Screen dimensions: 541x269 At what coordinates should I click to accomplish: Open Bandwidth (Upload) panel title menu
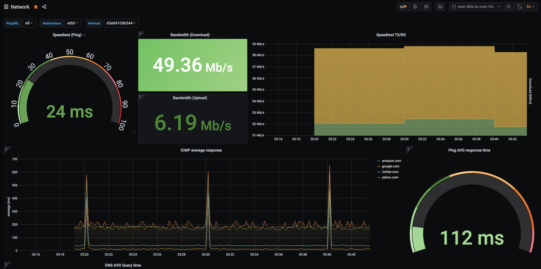190,98
